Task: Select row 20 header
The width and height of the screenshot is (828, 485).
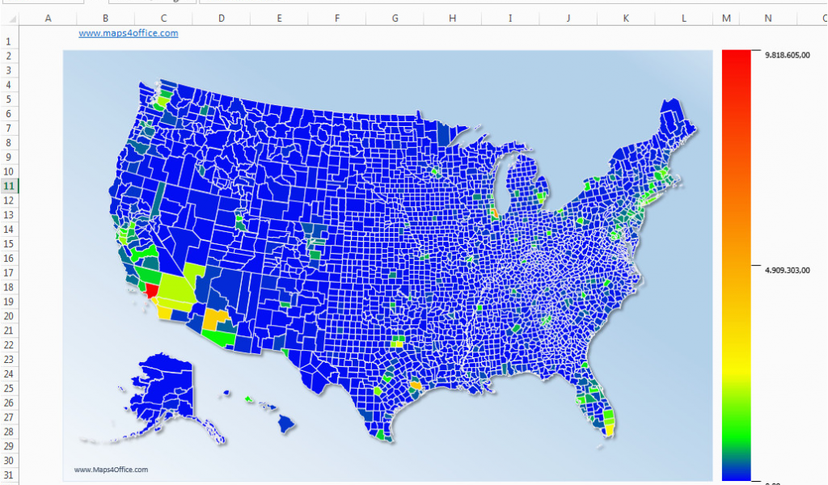Action: pos(8,316)
